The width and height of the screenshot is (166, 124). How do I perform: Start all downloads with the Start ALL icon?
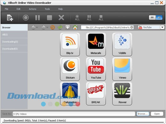(77, 18)
